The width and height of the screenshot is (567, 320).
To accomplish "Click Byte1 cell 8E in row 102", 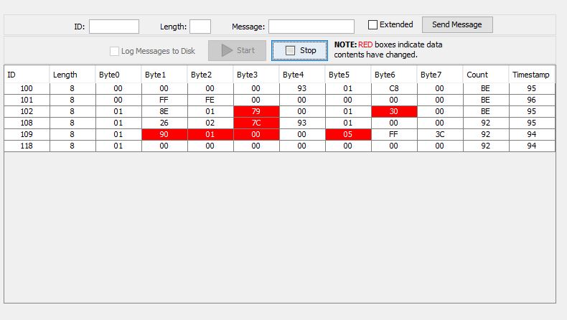I will tap(164, 111).
